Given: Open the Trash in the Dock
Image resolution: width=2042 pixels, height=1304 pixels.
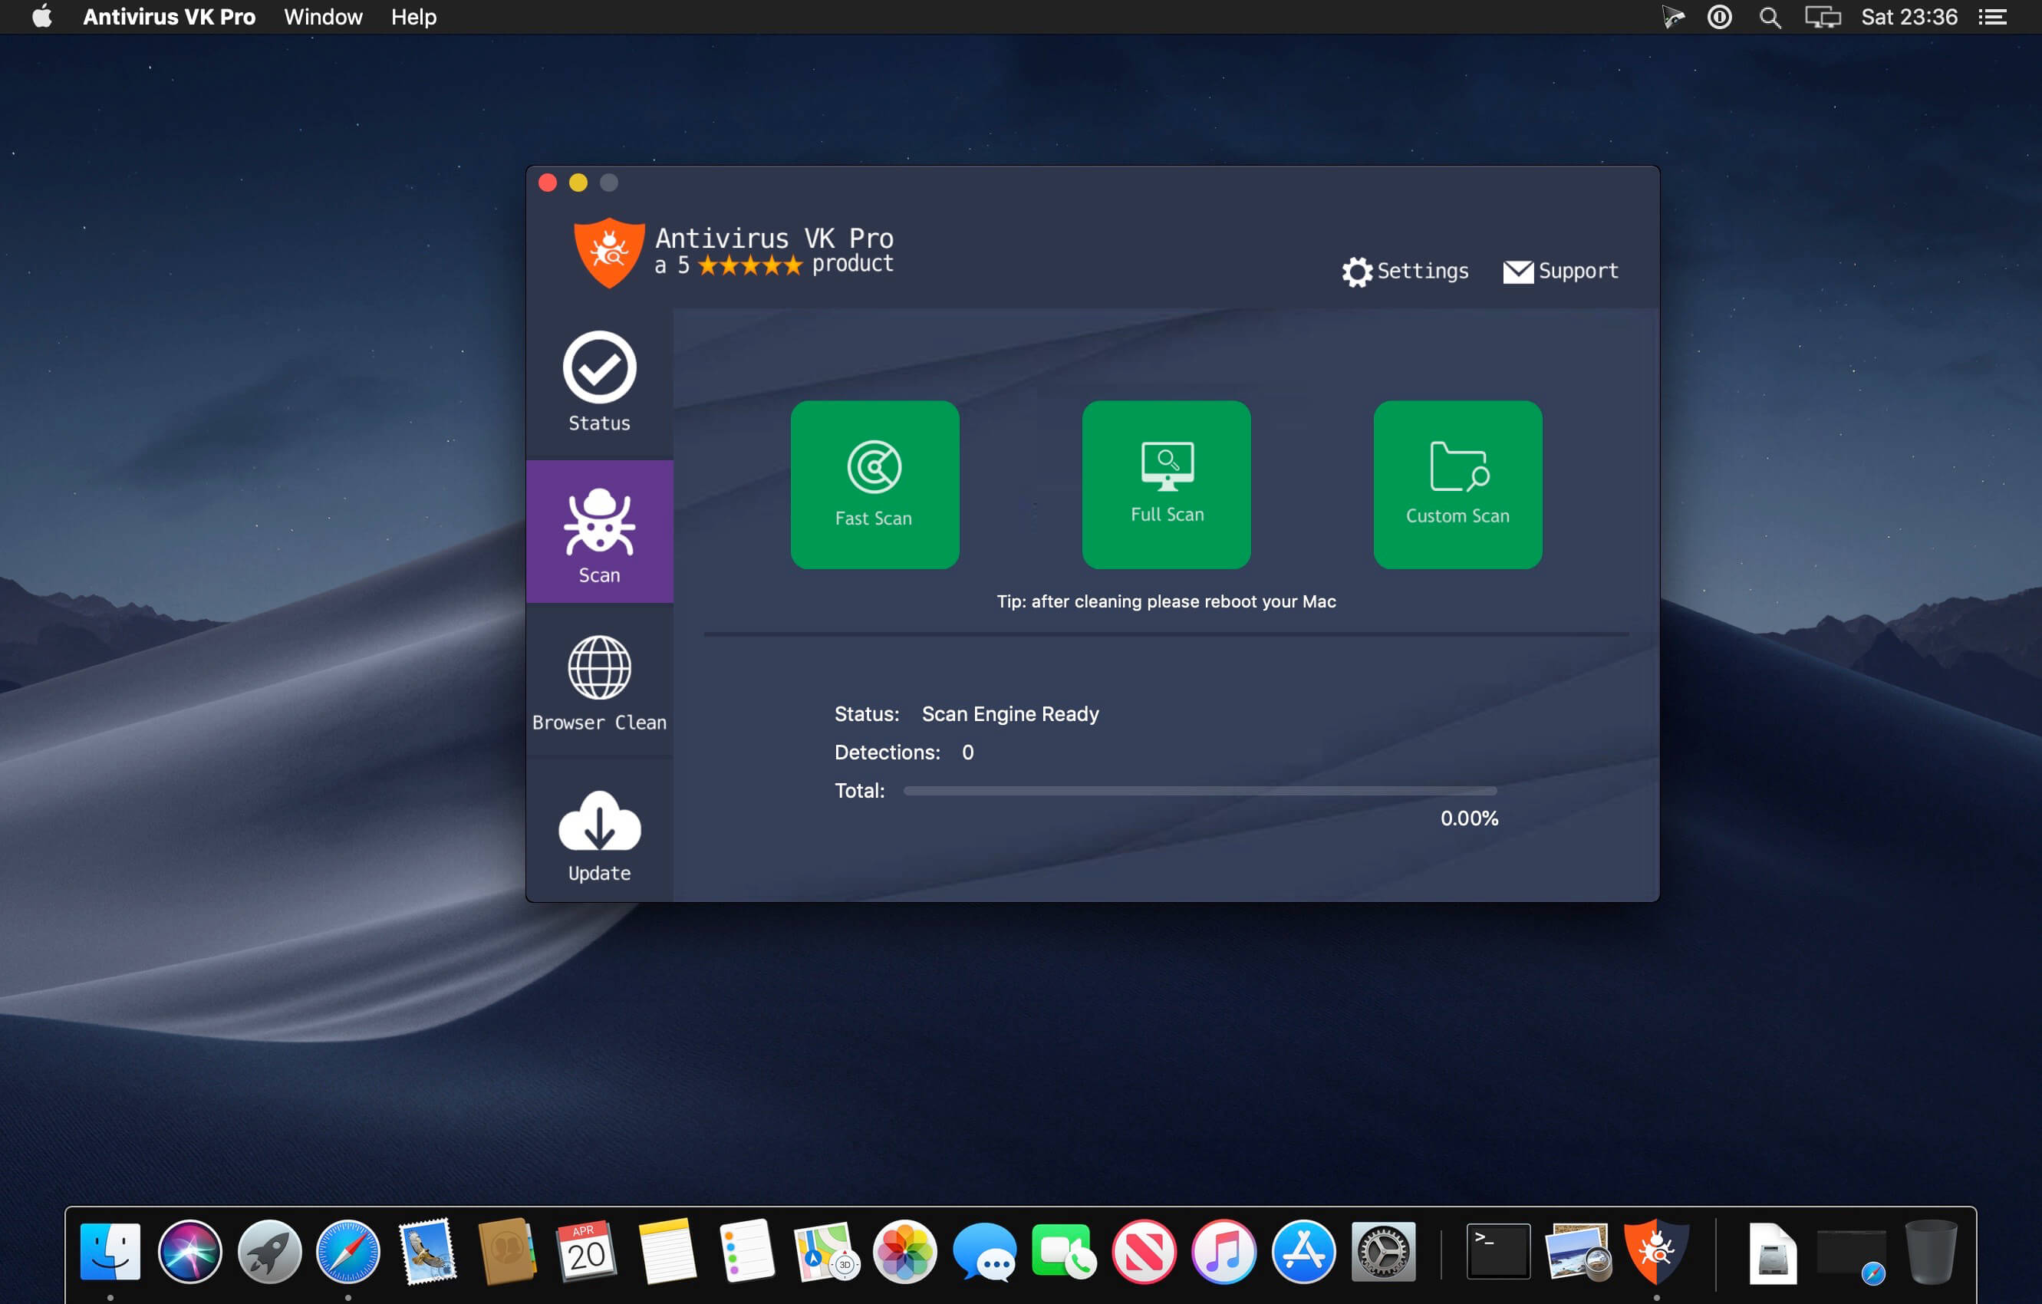Looking at the screenshot, I should [x=1931, y=1251].
